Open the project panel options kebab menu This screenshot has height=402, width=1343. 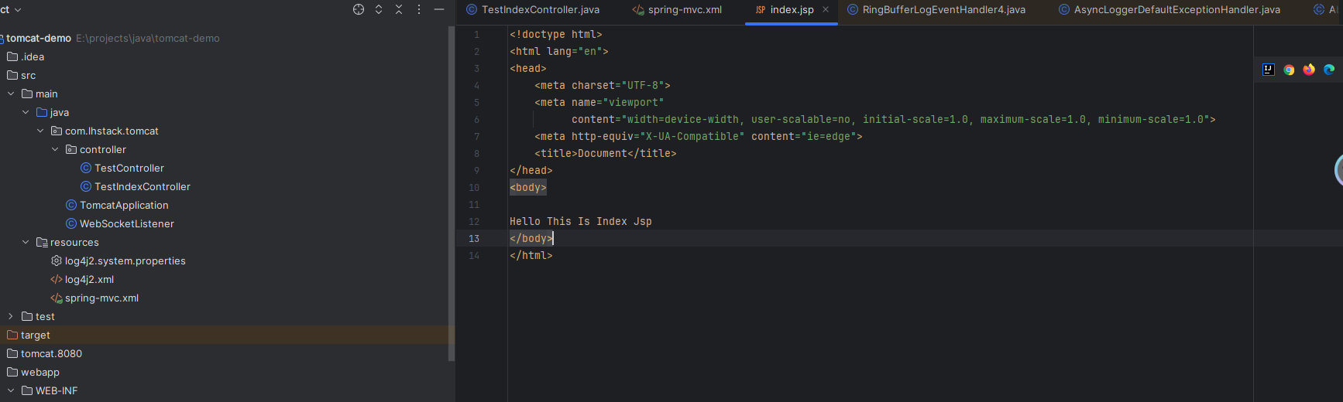[419, 9]
